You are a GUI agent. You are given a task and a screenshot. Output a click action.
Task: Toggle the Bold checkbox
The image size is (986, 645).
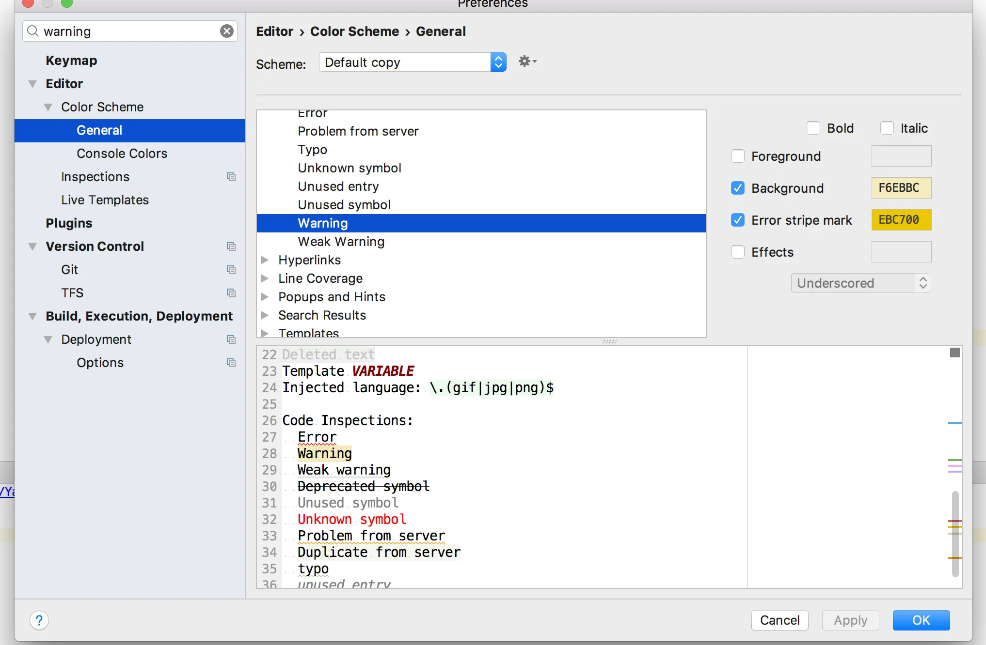813,127
